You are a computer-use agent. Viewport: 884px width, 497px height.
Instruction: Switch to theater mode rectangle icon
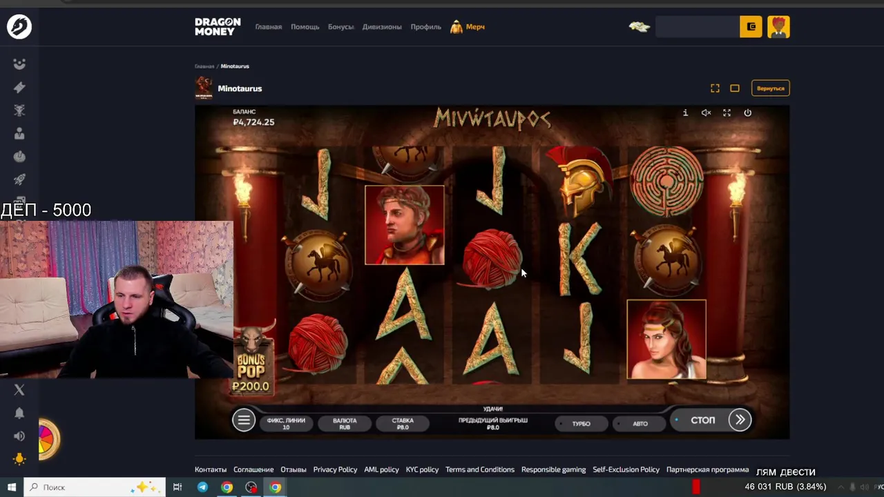[x=735, y=88]
